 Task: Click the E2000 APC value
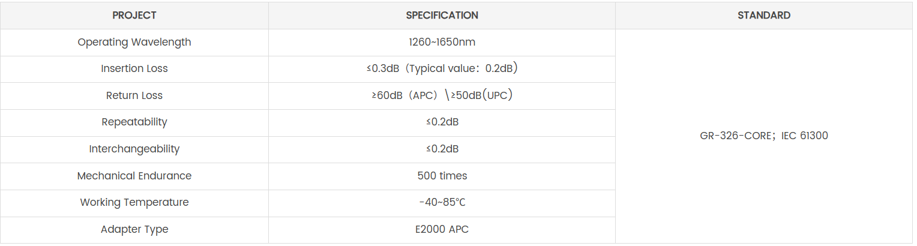tap(442, 229)
